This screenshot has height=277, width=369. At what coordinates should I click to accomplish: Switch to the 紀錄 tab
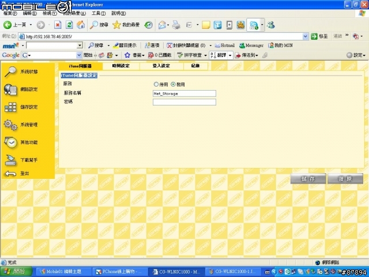195,66
